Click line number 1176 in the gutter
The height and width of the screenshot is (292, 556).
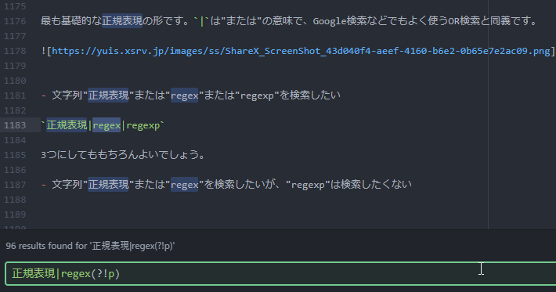pyautogui.click(x=15, y=21)
